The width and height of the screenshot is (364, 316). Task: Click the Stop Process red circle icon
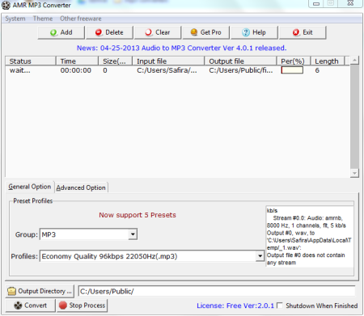point(63,305)
